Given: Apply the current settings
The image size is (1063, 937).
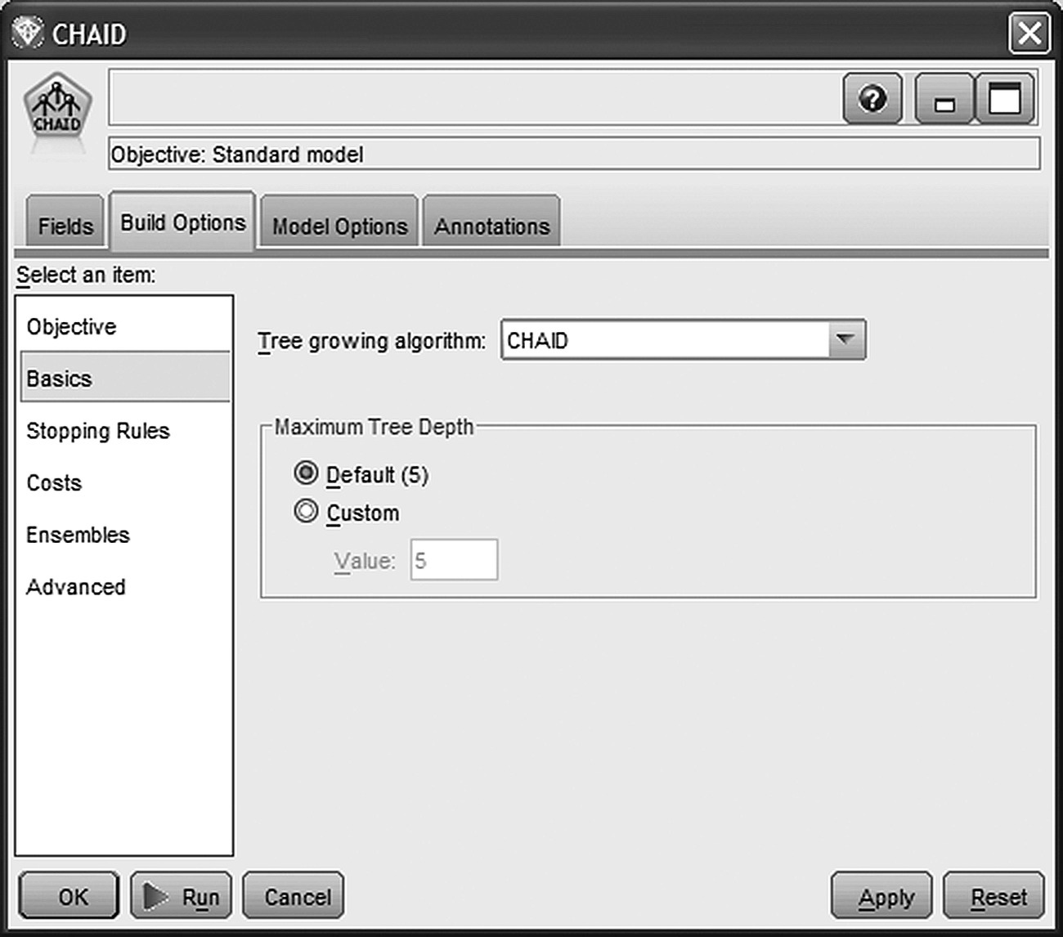Looking at the screenshot, I should tap(881, 896).
